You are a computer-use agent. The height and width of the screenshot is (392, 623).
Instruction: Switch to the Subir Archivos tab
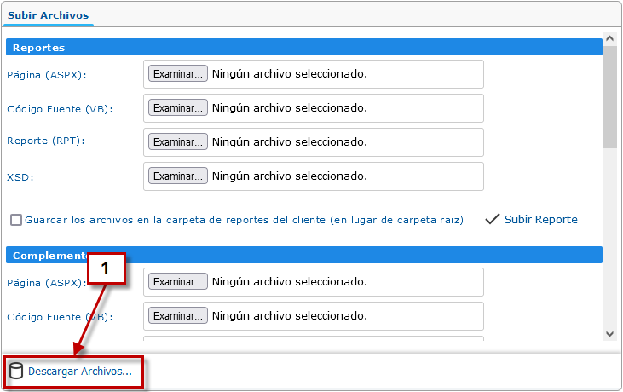[48, 15]
